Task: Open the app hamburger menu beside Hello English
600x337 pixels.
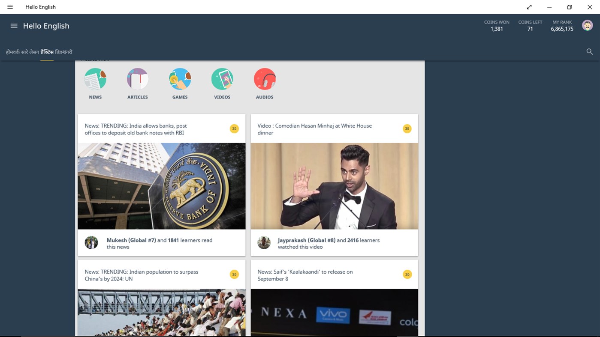Action: point(14,26)
